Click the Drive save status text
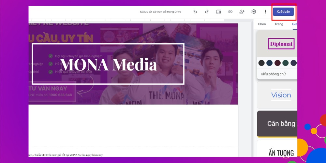326x163 pixels. click(160, 12)
